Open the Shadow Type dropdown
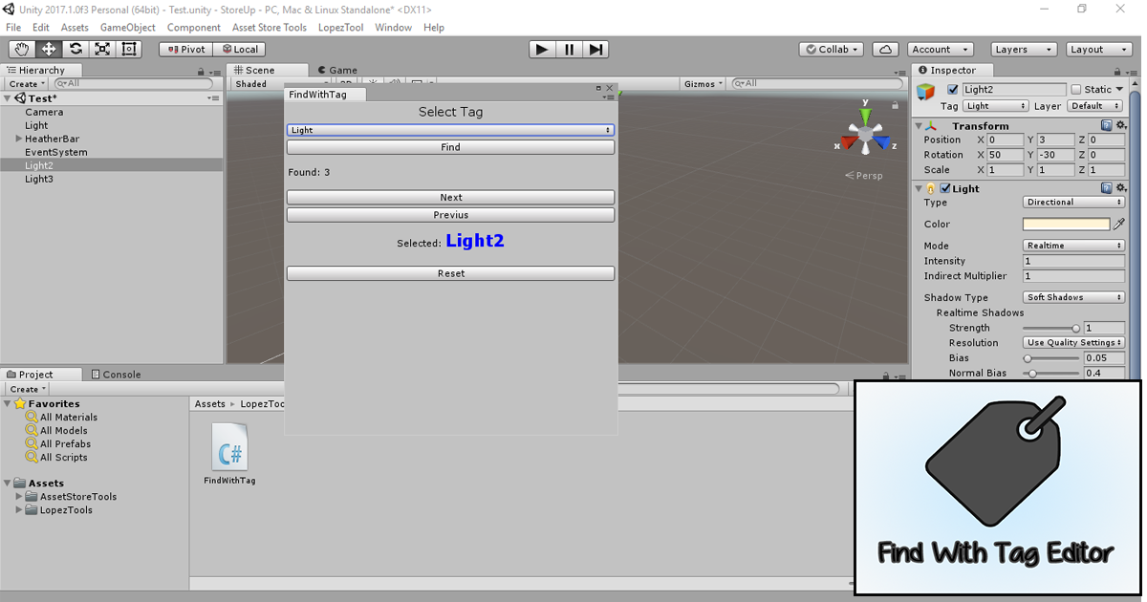 pos(1073,297)
